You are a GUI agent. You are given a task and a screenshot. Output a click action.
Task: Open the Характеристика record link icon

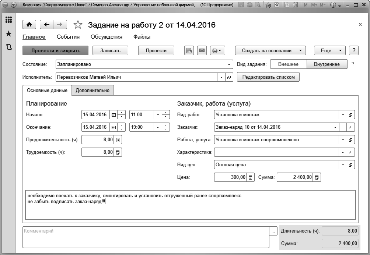[350, 152]
